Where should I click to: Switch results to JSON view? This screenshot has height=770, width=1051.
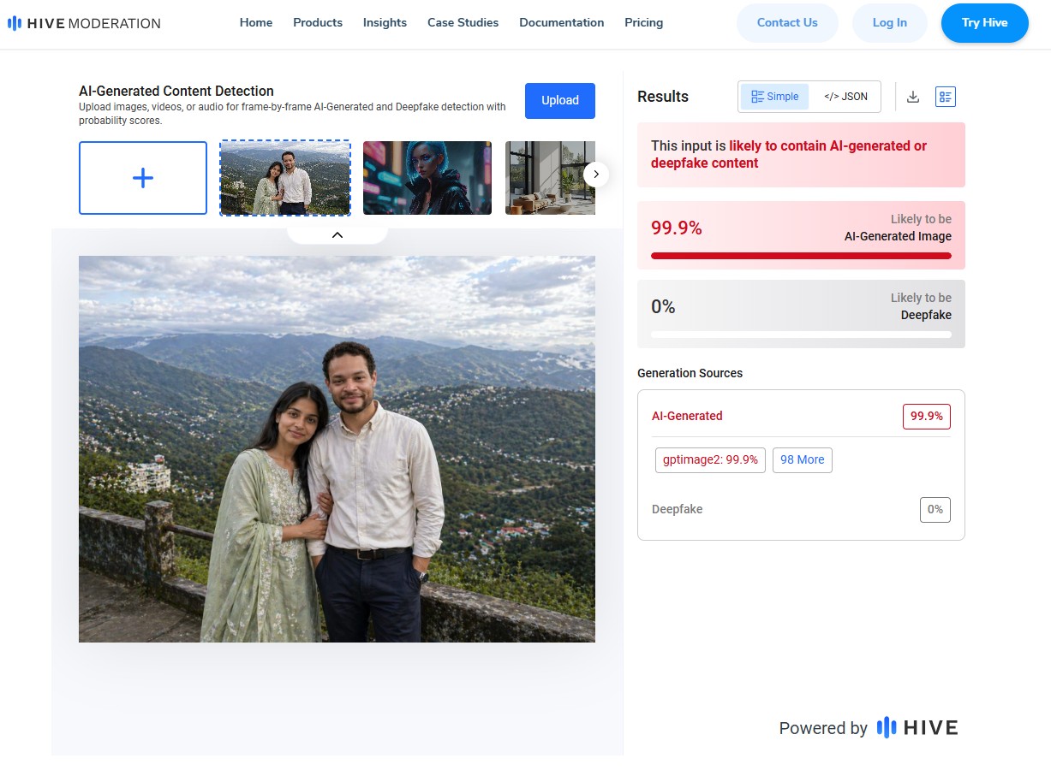[845, 97]
